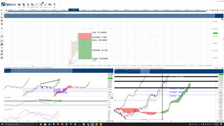Click the 'Target 125.00000' label
The width and height of the screenshot is (224, 126).
(x=100, y=58)
